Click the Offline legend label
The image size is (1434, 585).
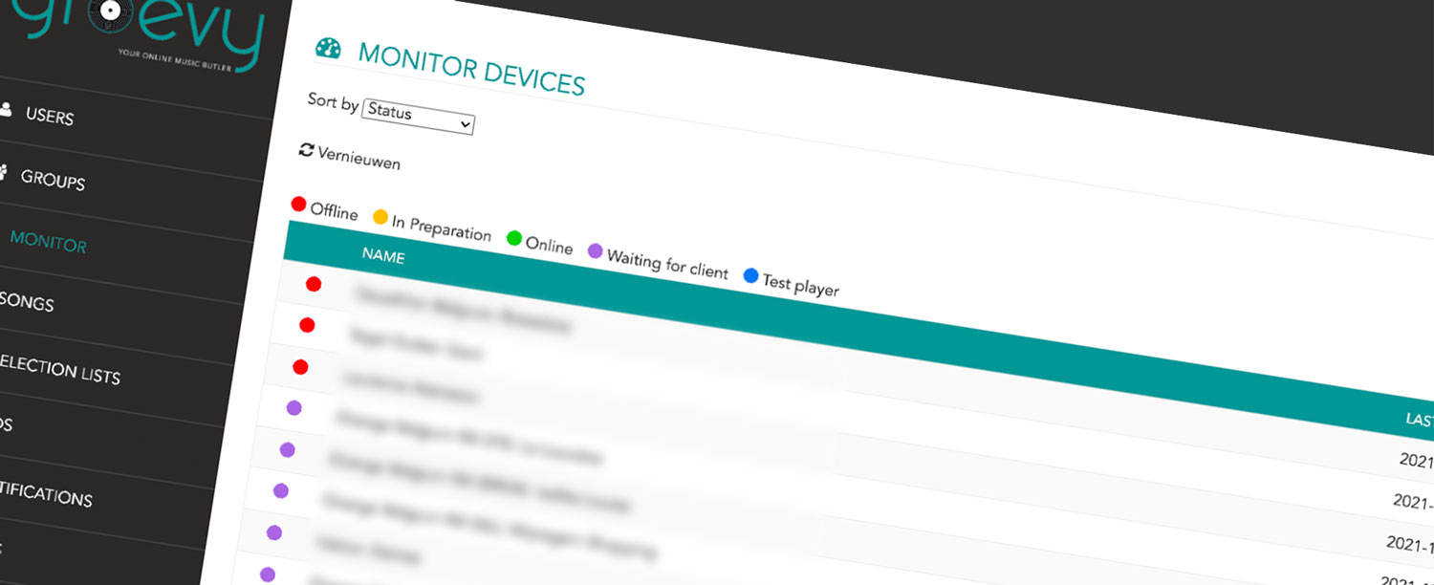334,211
